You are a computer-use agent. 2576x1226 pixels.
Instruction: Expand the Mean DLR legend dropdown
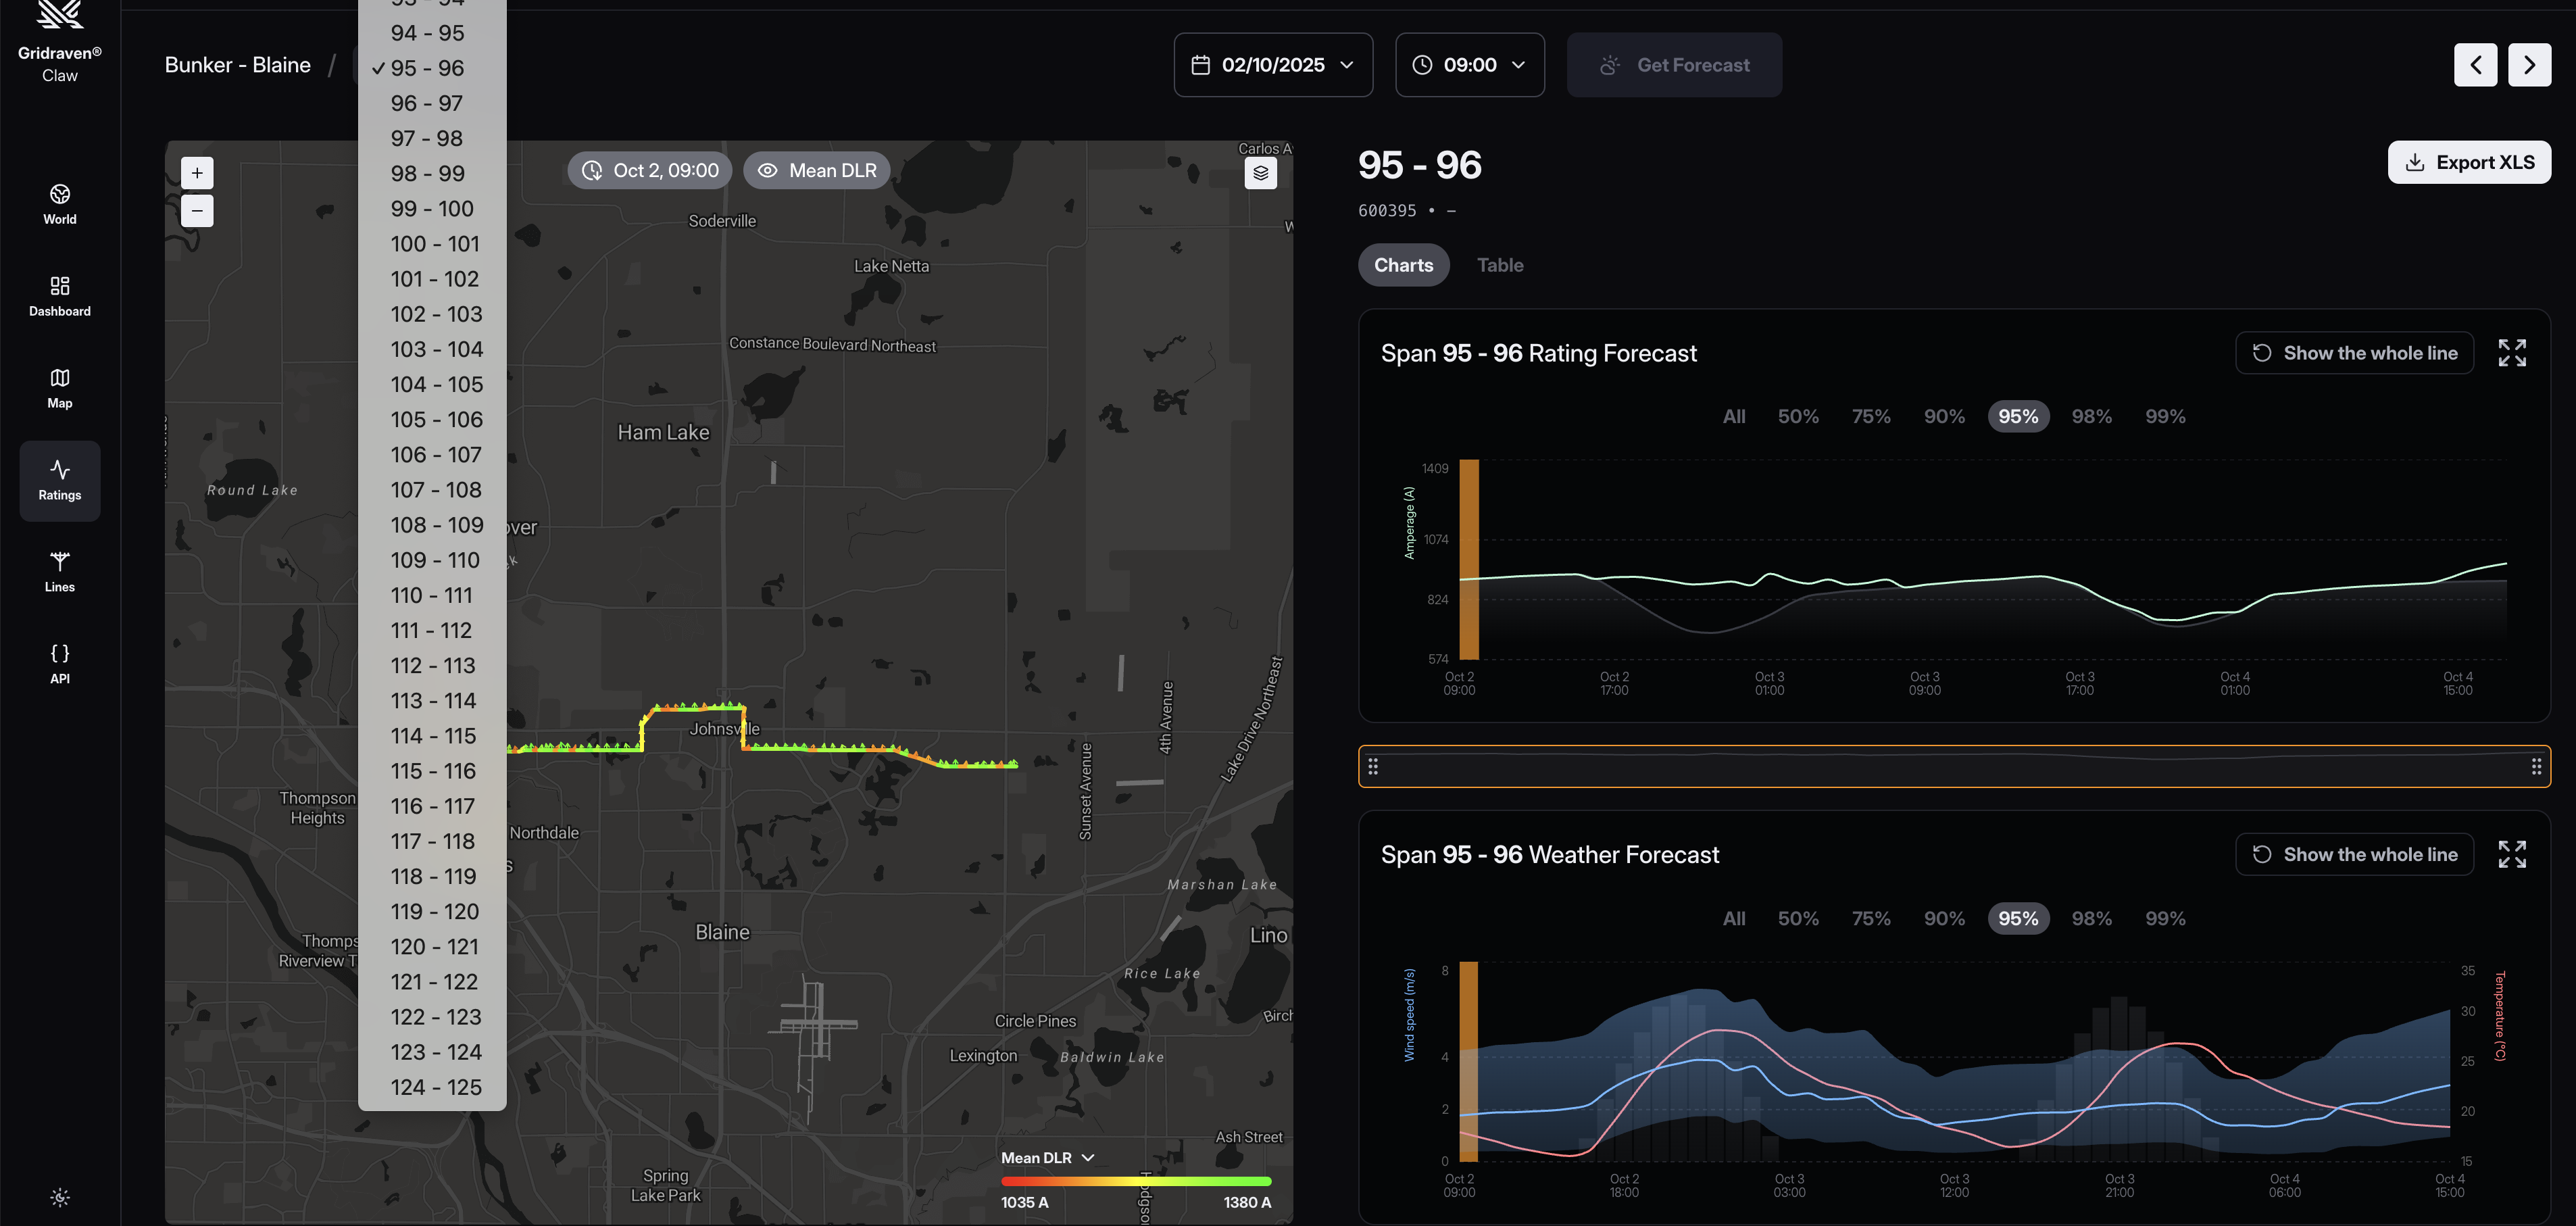[x=1047, y=1157]
